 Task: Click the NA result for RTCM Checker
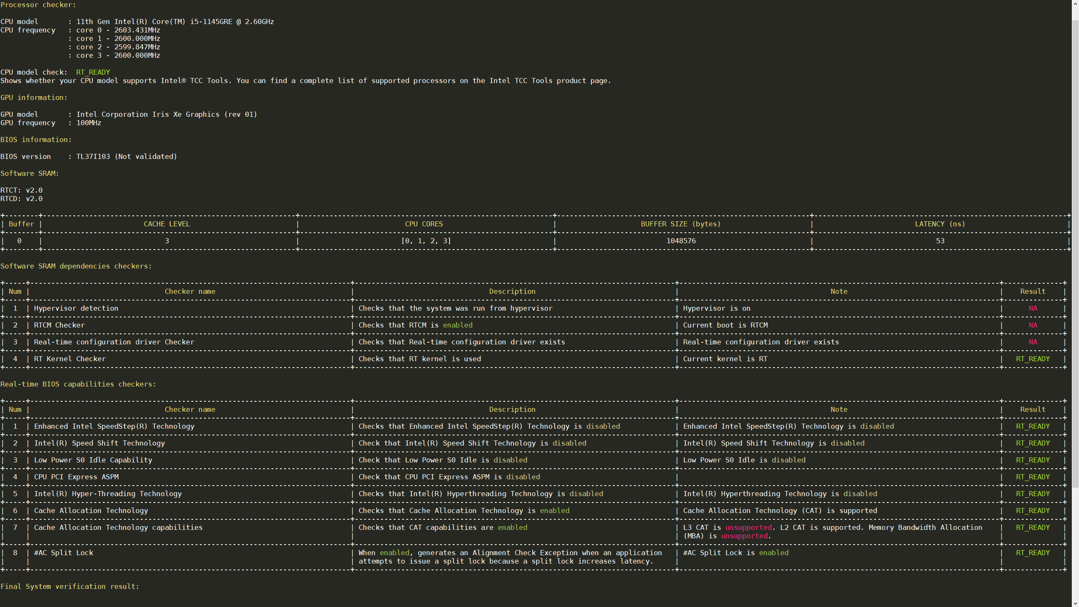(1033, 325)
